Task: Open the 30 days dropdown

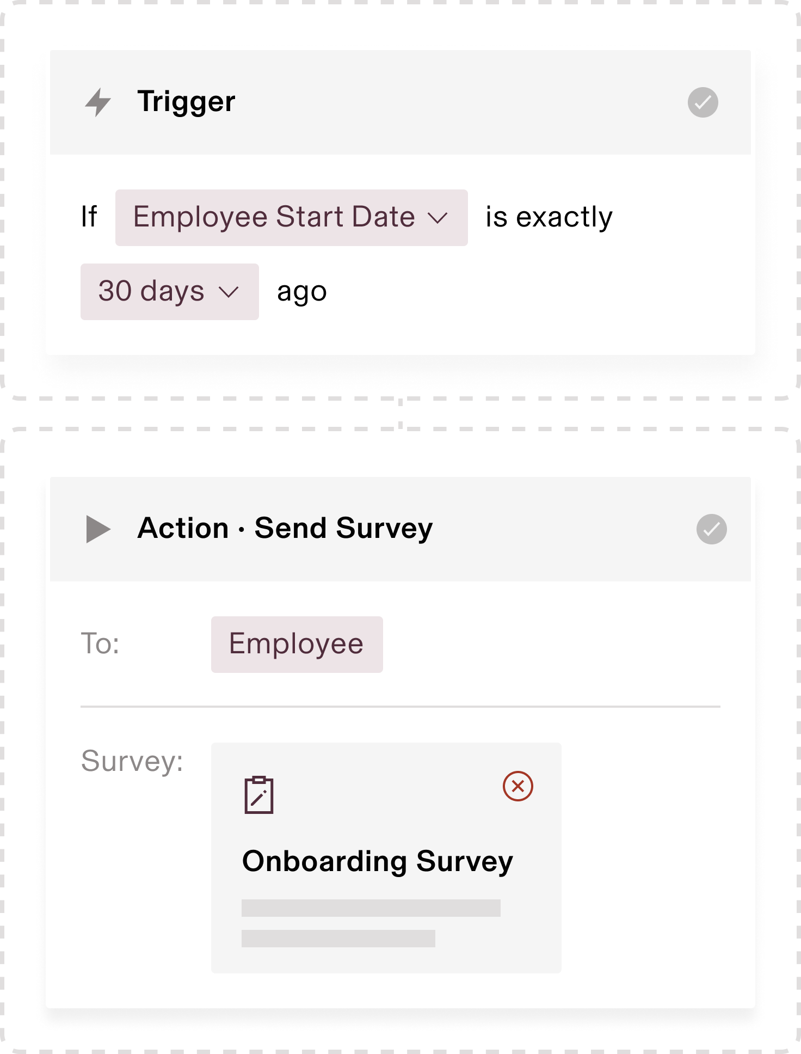Action: [169, 291]
